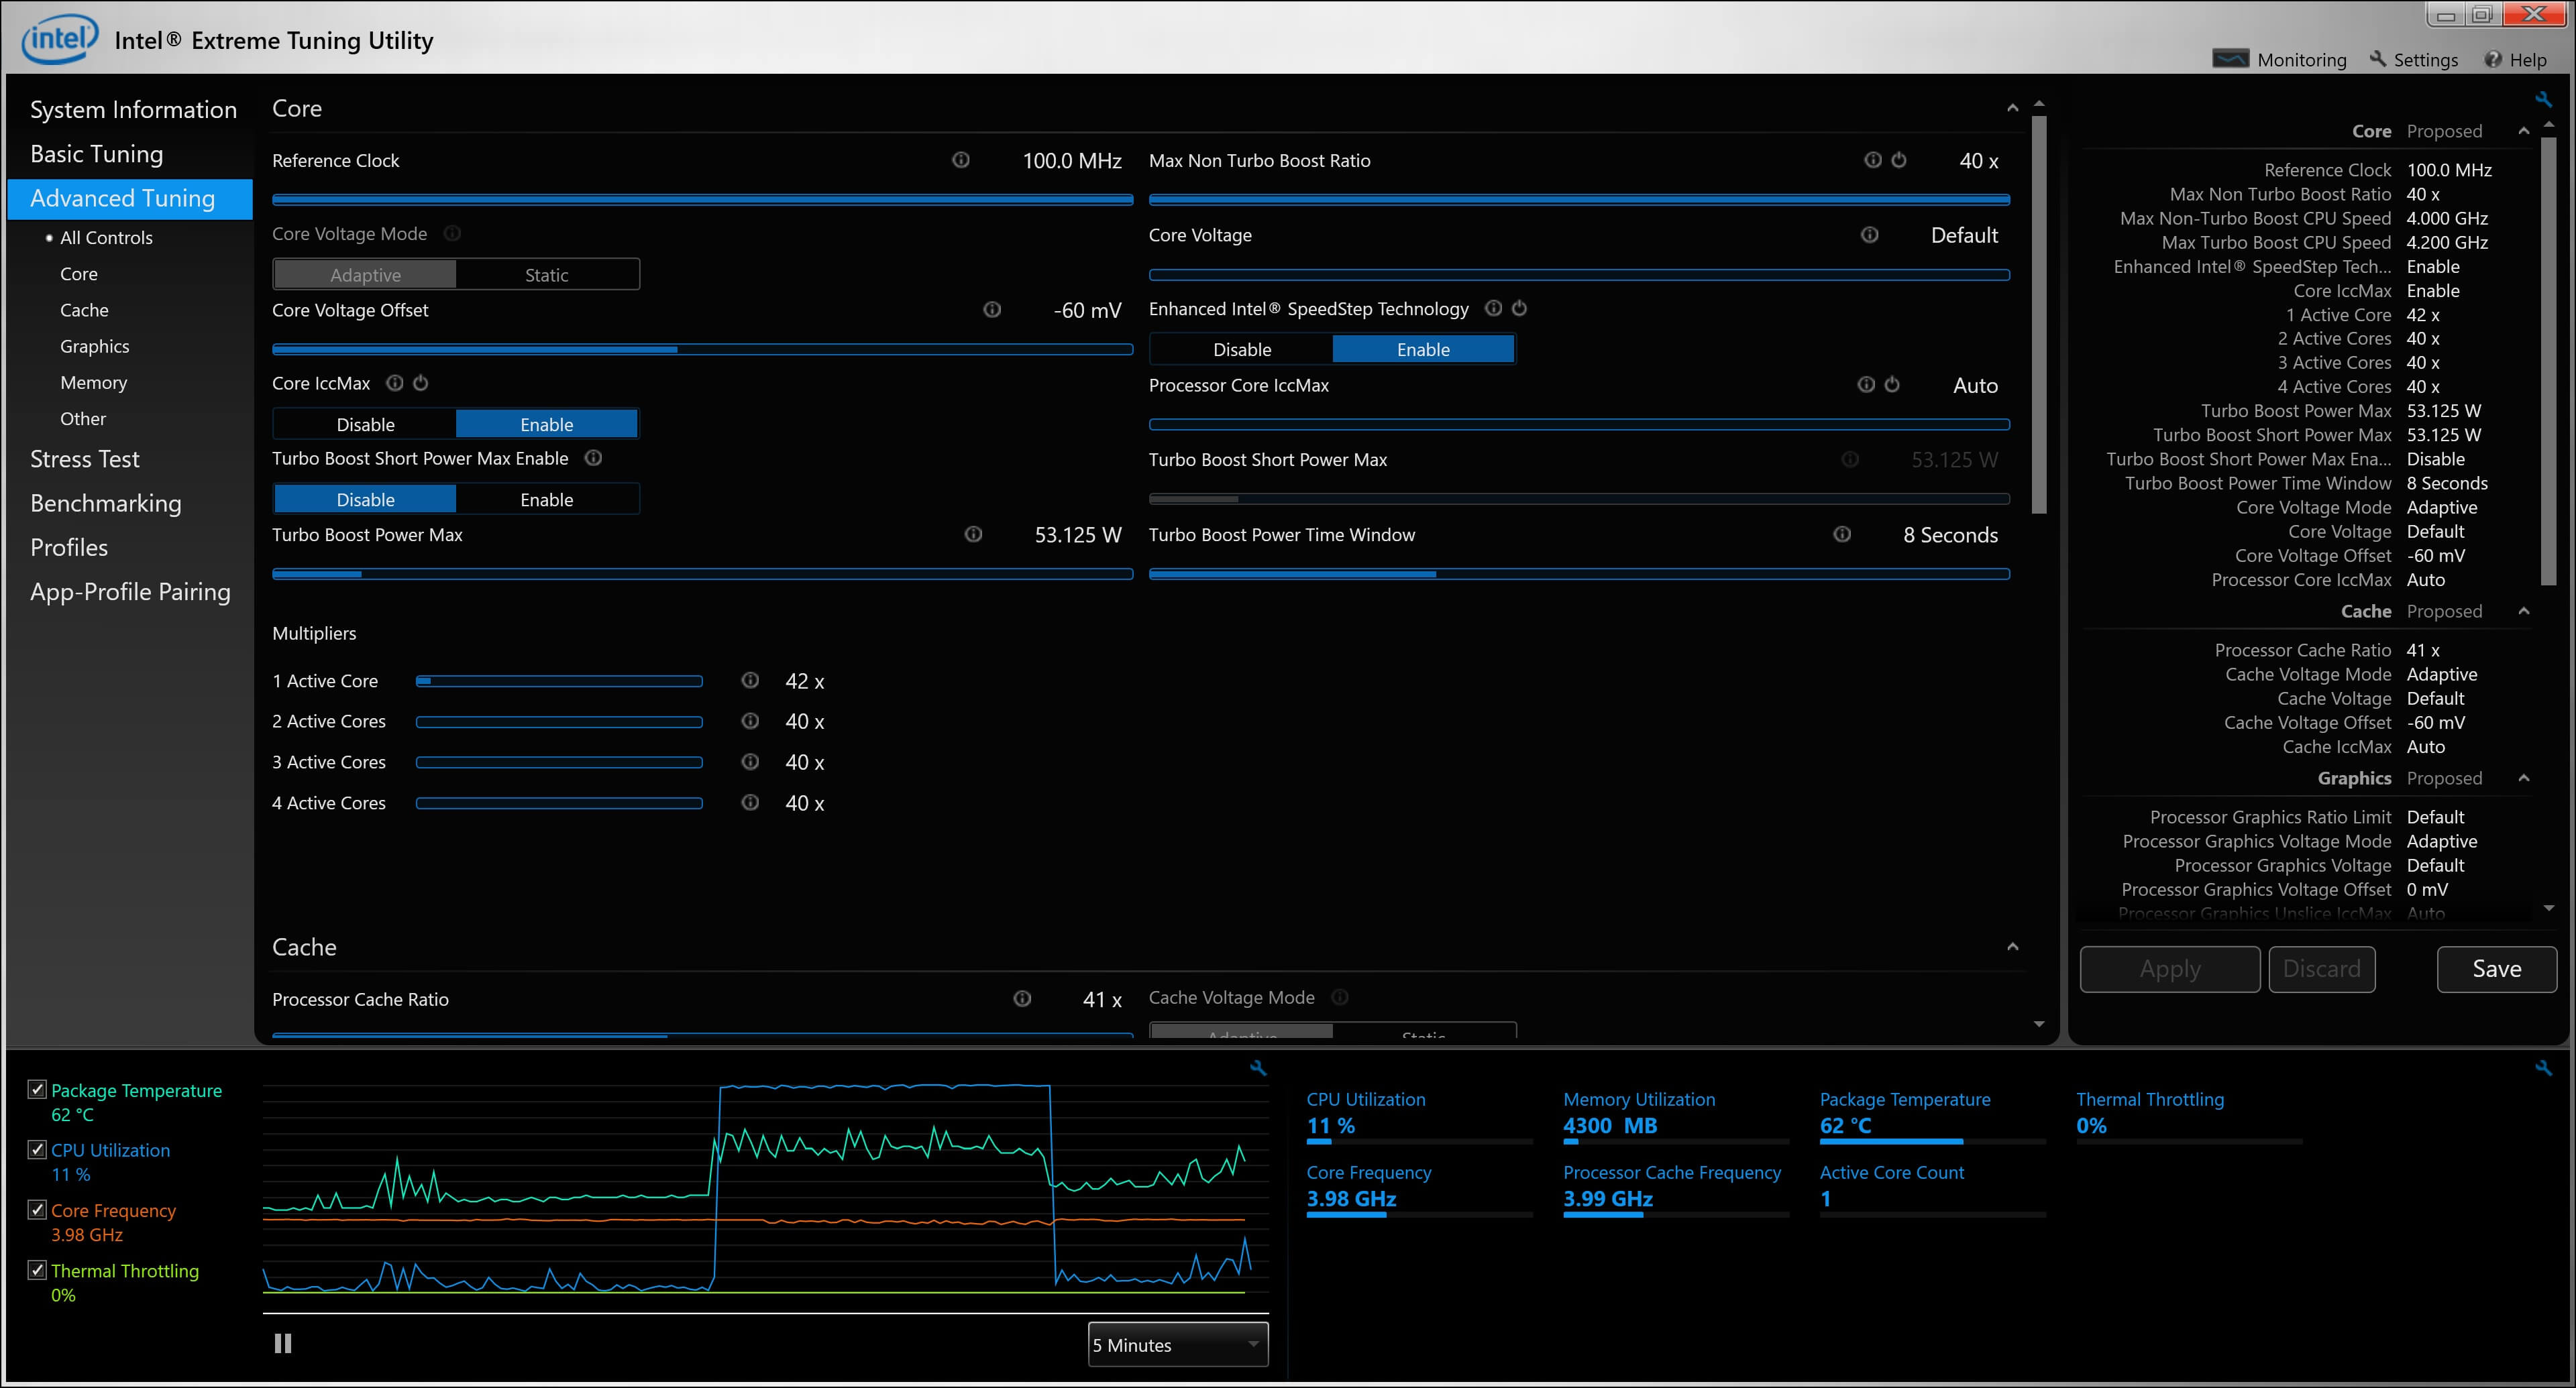Screen dimensions: 2576x1388
Task: Uncheck Package Temperature graph checkbox
Action: pos(37,1089)
